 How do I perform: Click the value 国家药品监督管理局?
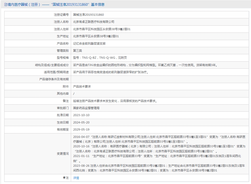(86, 108)
